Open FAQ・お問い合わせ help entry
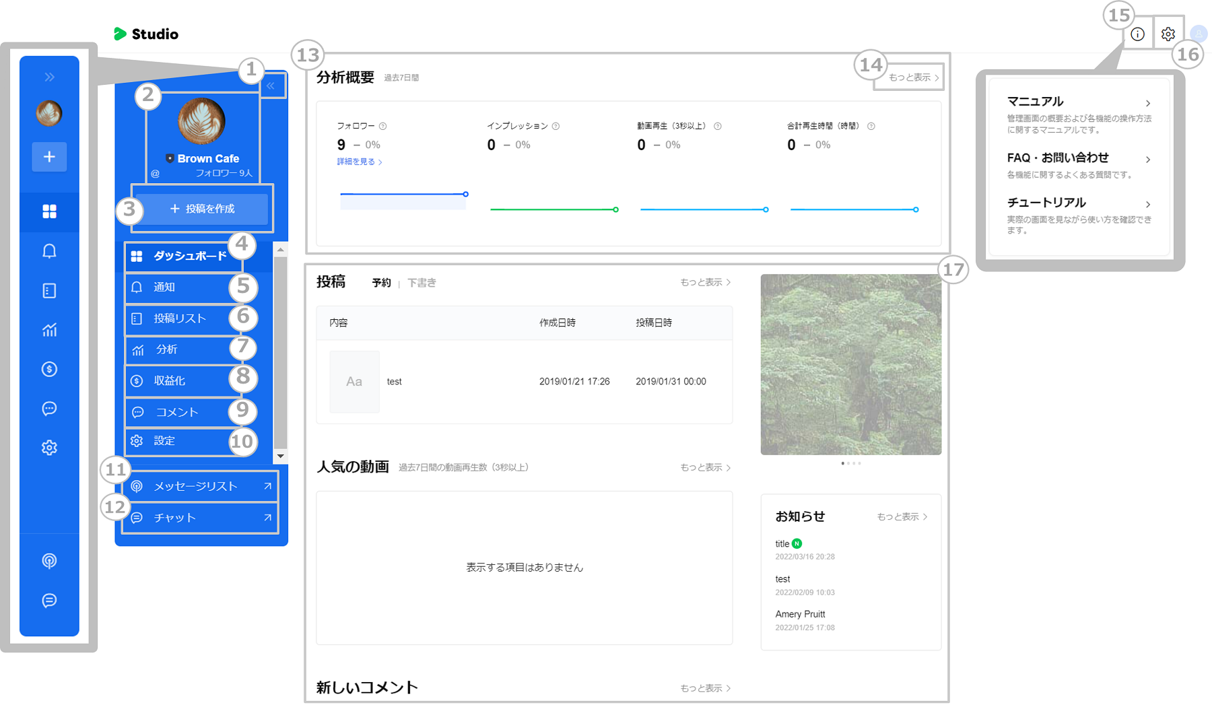 [1079, 159]
